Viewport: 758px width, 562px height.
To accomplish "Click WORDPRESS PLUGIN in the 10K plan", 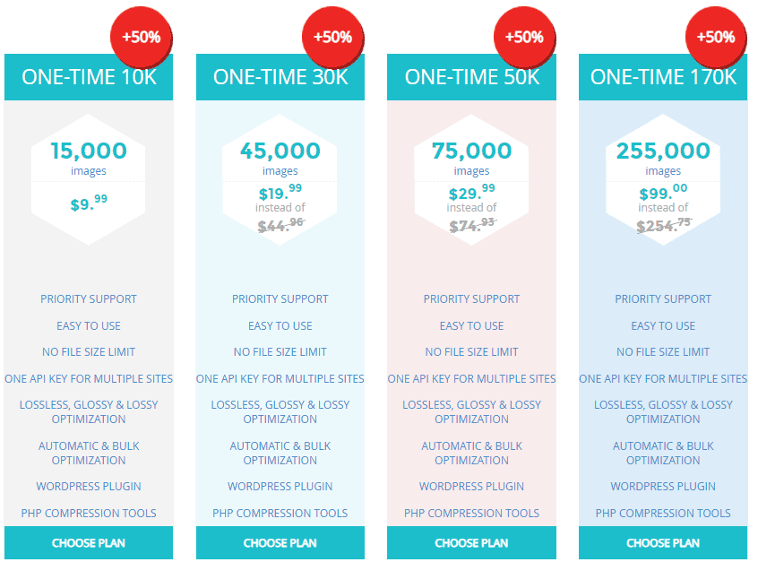I will click(x=89, y=487).
